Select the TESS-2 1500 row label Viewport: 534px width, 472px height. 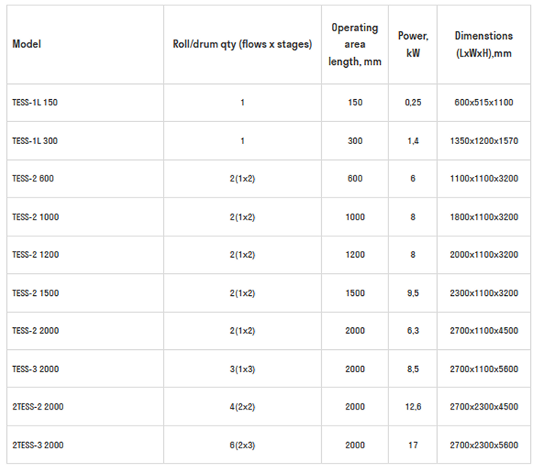click(36, 293)
